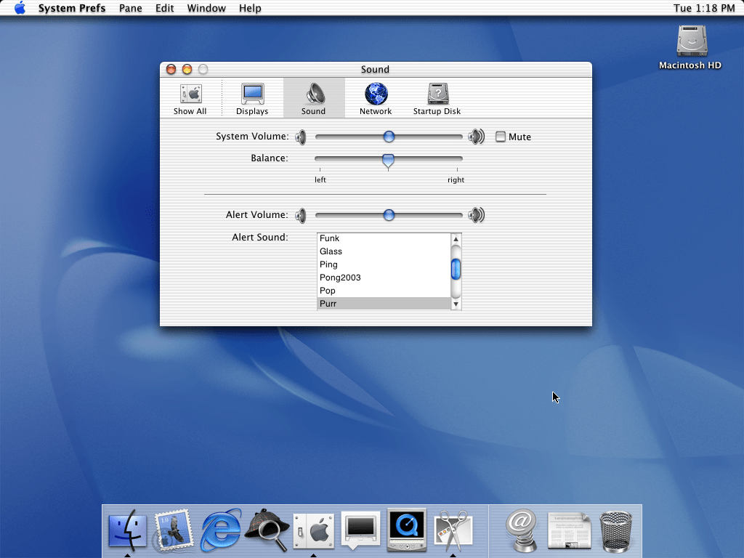Open the Network preference pane

(x=376, y=99)
